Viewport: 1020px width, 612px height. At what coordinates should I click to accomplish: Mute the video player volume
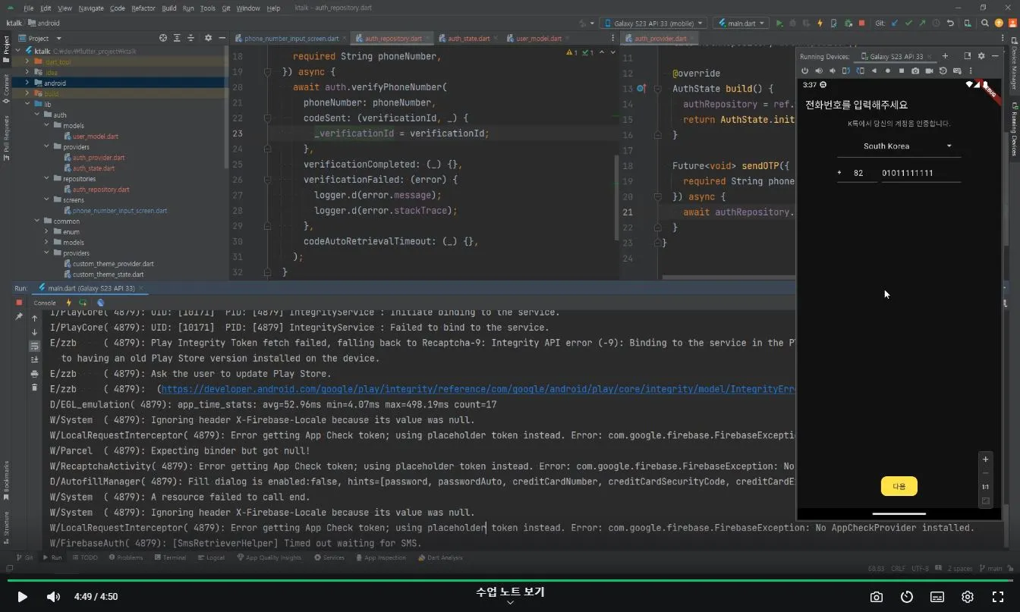coord(53,597)
